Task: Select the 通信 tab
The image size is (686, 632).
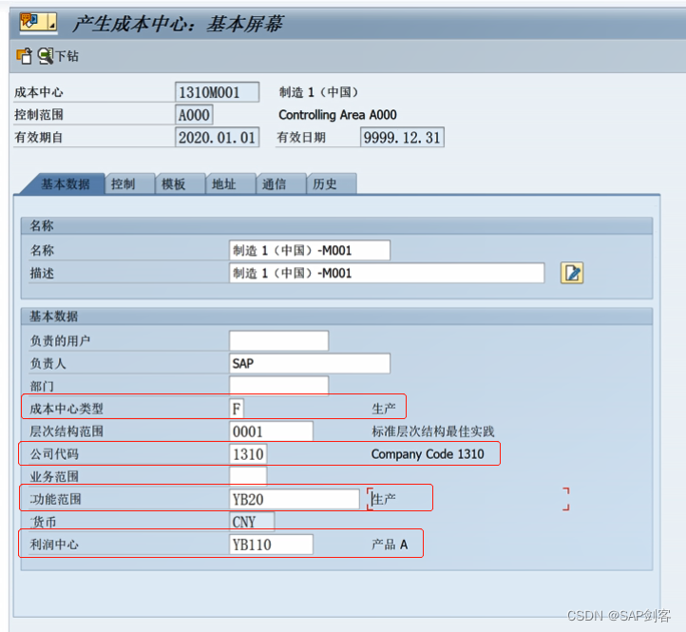Action: [x=281, y=183]
